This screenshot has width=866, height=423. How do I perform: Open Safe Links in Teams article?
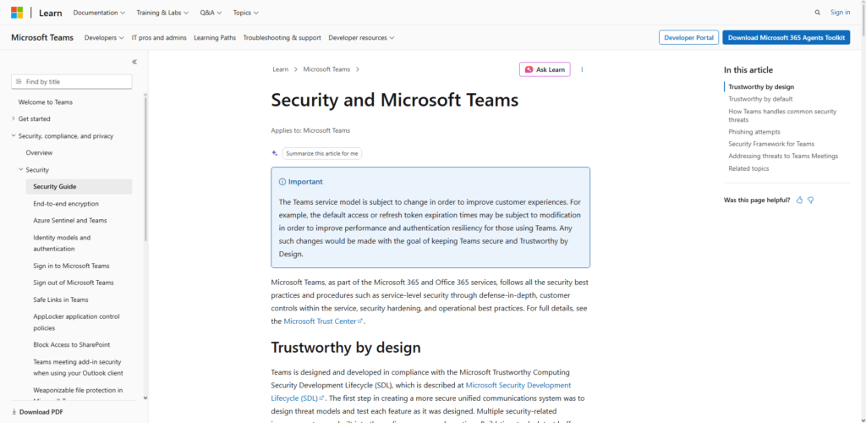click(x=61, y=299)
